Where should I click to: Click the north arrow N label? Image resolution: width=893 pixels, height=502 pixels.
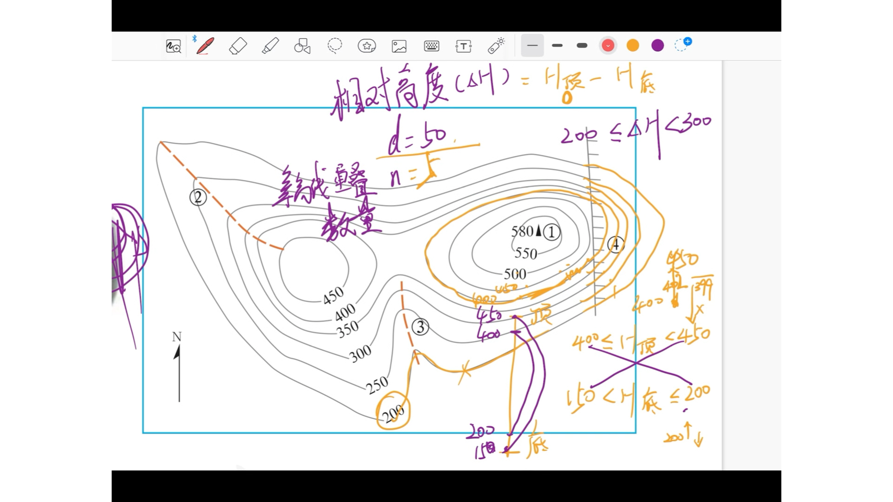[x=177, y=337]
